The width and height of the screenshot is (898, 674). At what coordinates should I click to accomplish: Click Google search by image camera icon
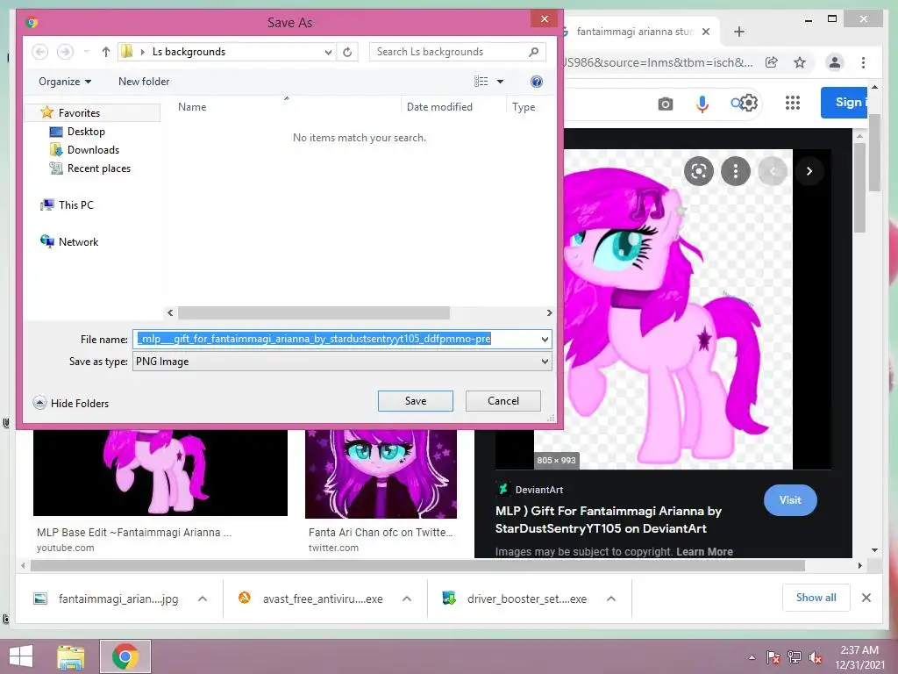click(x=666, y=104)
